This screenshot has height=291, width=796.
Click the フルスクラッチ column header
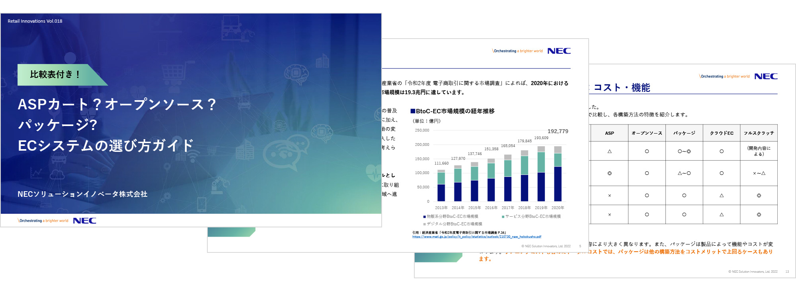coord(759,133)
